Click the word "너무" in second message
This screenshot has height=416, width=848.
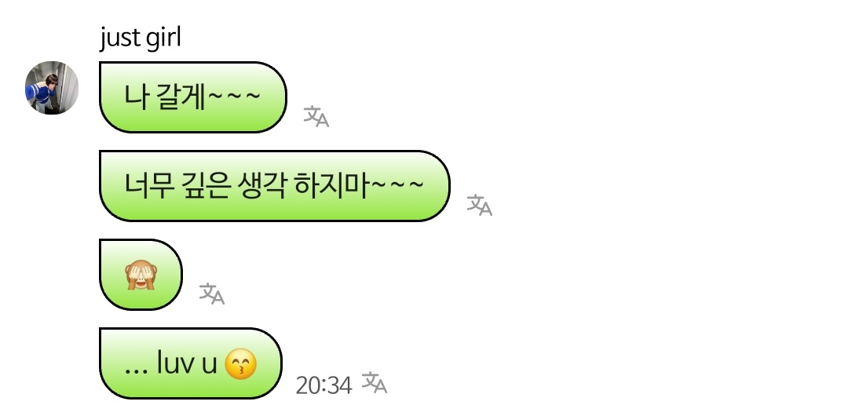click(x=150, y=185)
